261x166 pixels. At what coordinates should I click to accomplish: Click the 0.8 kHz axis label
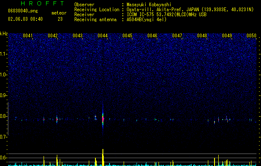click(x=4, y=116)
